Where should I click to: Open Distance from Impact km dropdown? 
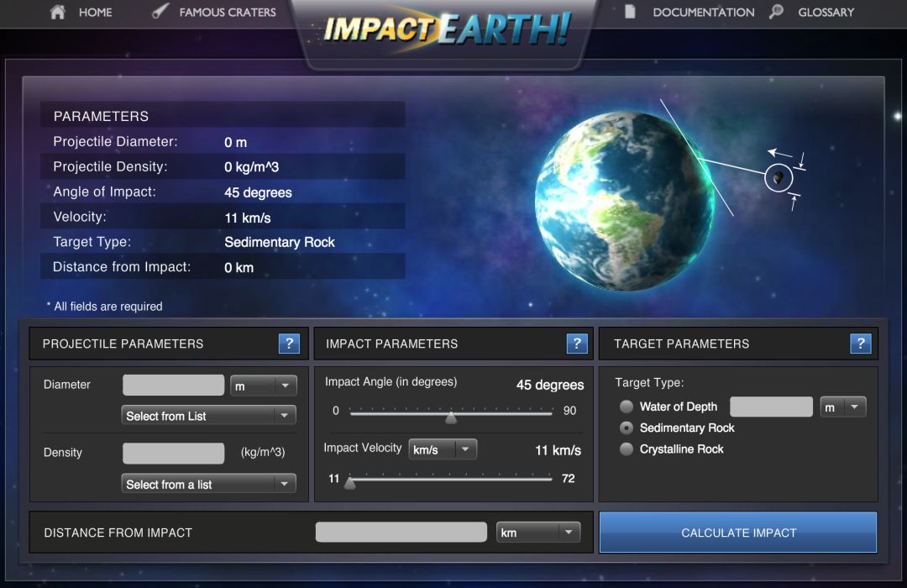538,533
